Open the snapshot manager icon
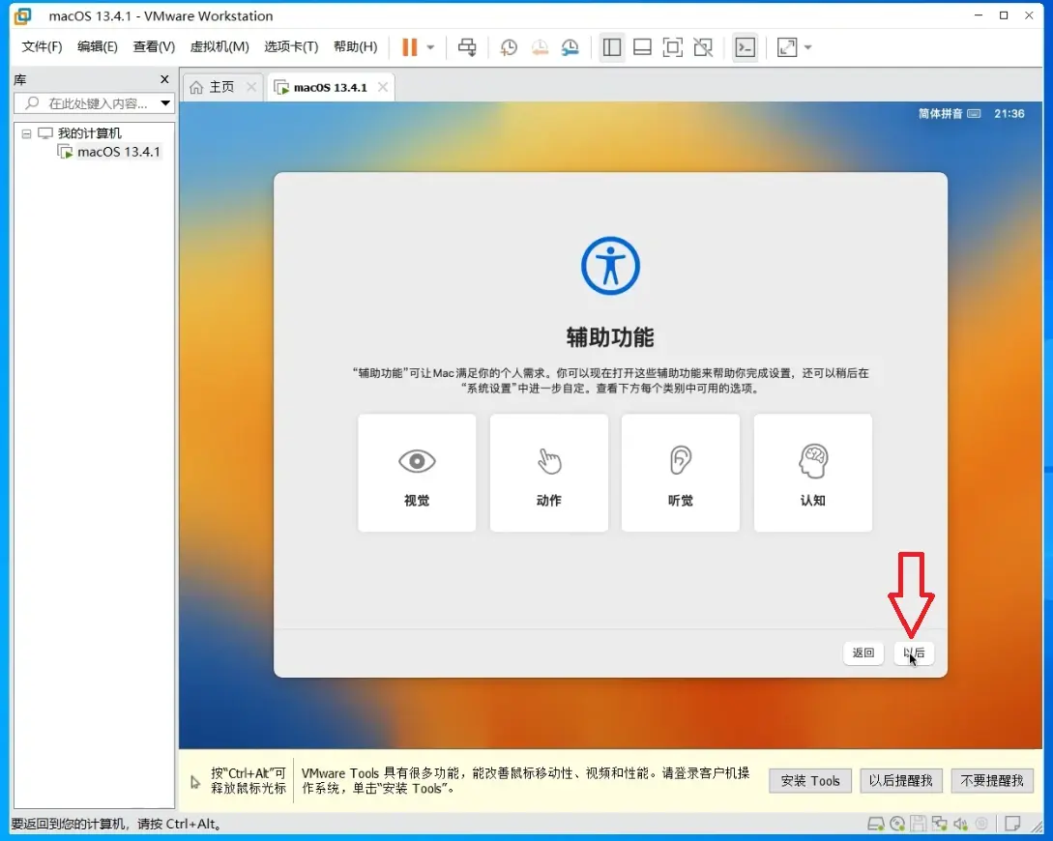 (x=570, y=47)
